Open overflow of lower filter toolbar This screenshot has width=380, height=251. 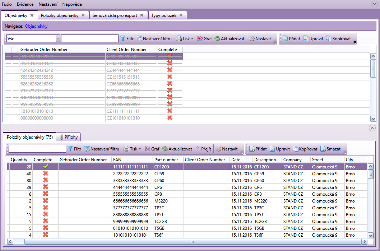(x=242, y=153)
